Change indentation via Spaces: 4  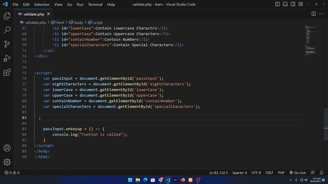coord(239,173)
